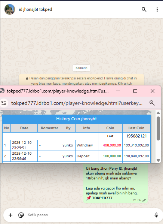This screenshot has height=224, width=163.
Task: Click the date 2025-12-10 23:29:51 cell
Action: (24, 145)
